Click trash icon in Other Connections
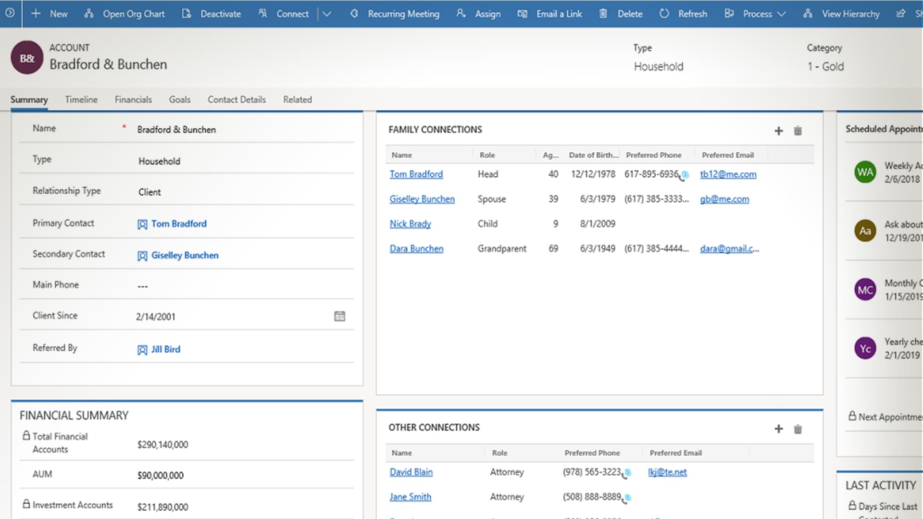This screenshot has width=923, height=519. tap(798, 429)
